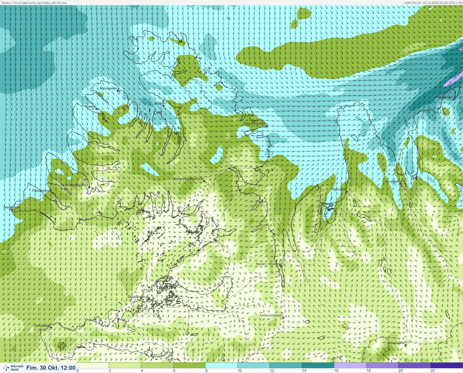Click the legend value '16'
Screen dimensions: 463x373
click(336, 370)
